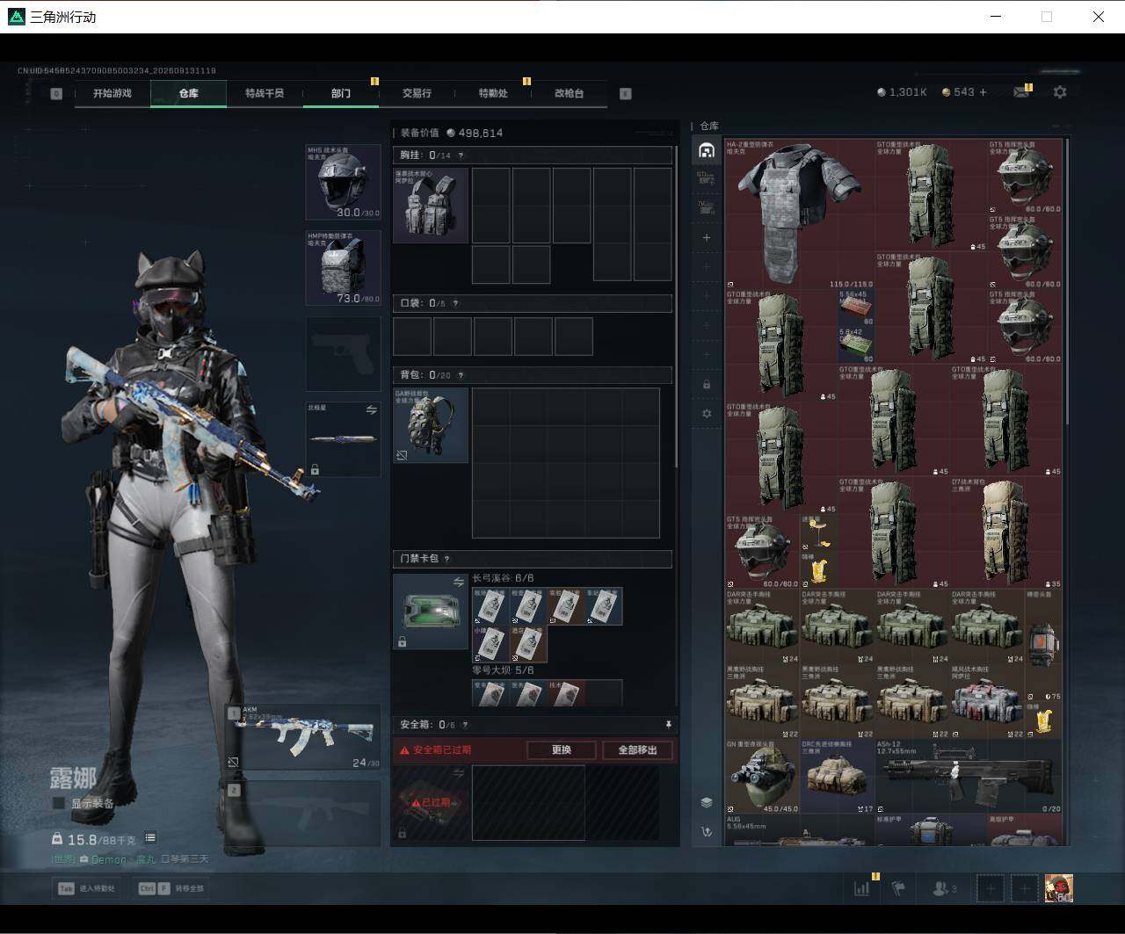
Task: Click the 更换 button
Action: tap(562, 750)
